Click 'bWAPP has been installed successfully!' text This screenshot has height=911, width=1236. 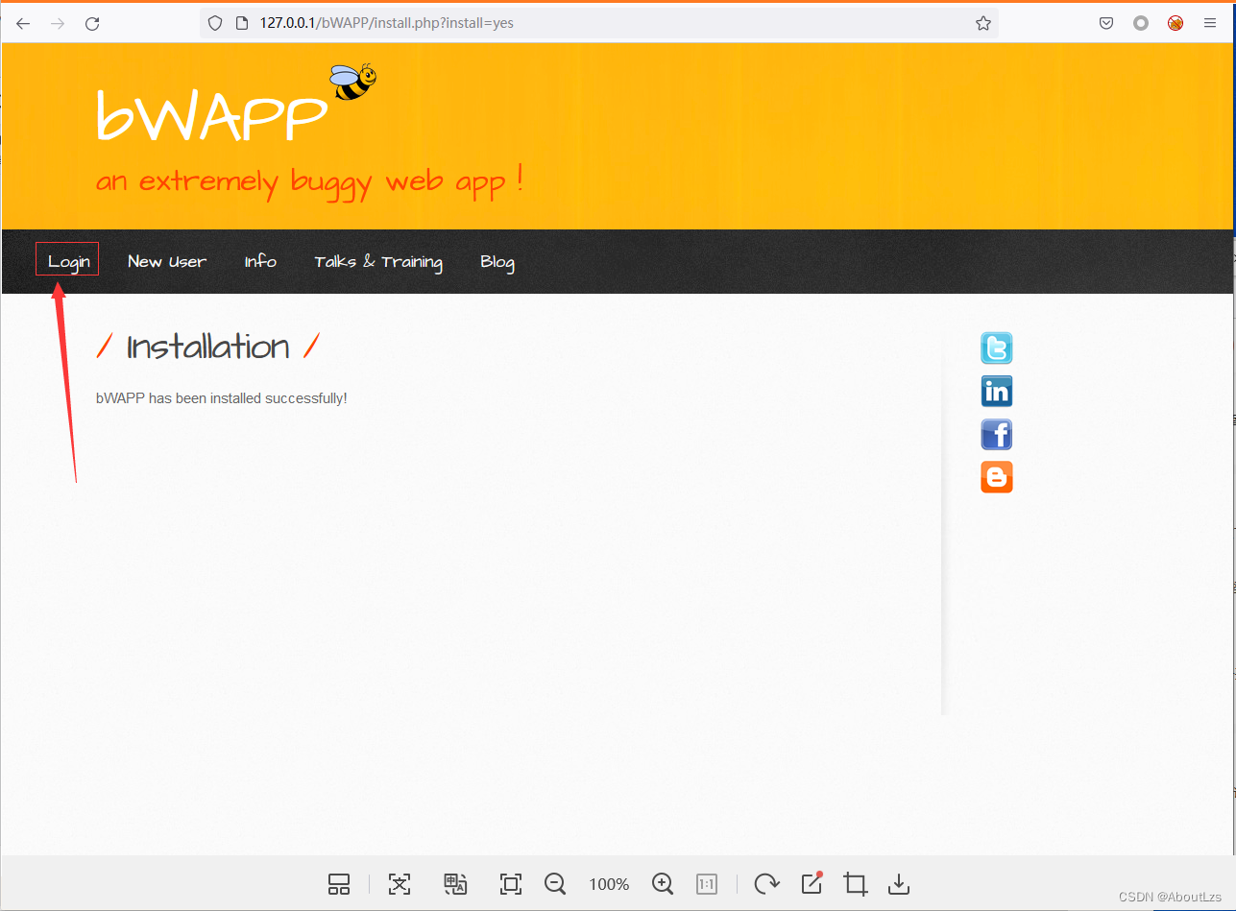pyautogui.click(x=222, y=398)
